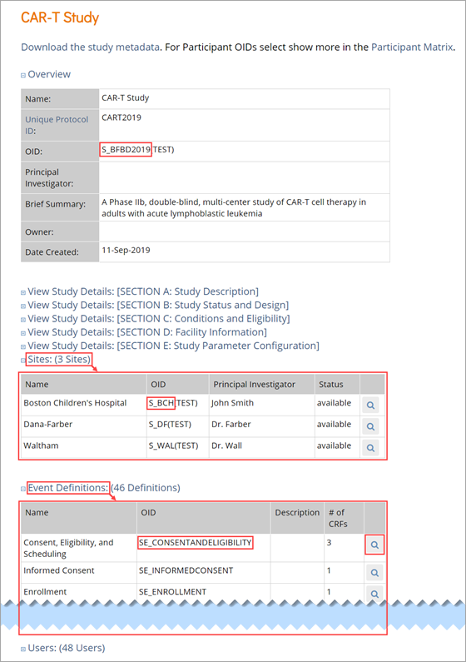Viewport: 466px width, 662px height.
Task: Click the Enrollment event name
Action: click(45, 591)
